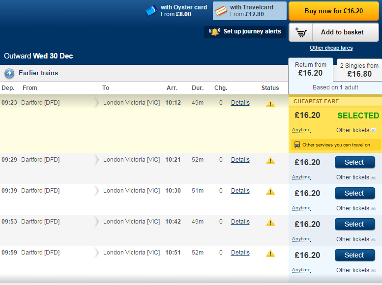382x285 pixels.
Task: Select the 09:39 train fare
Action: [x=354, y=193]
